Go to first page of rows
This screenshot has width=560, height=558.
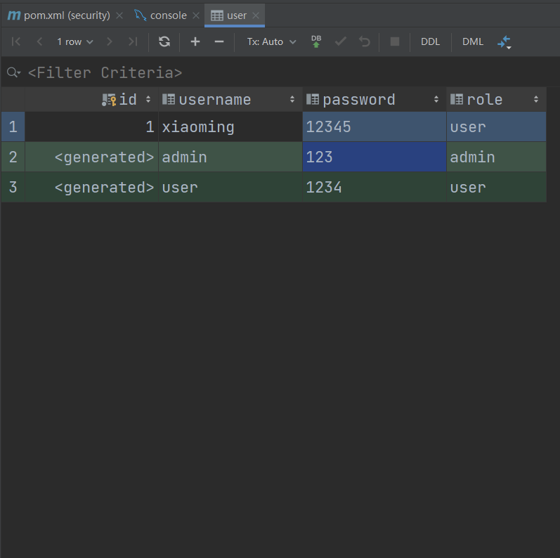tap(15, 41)
